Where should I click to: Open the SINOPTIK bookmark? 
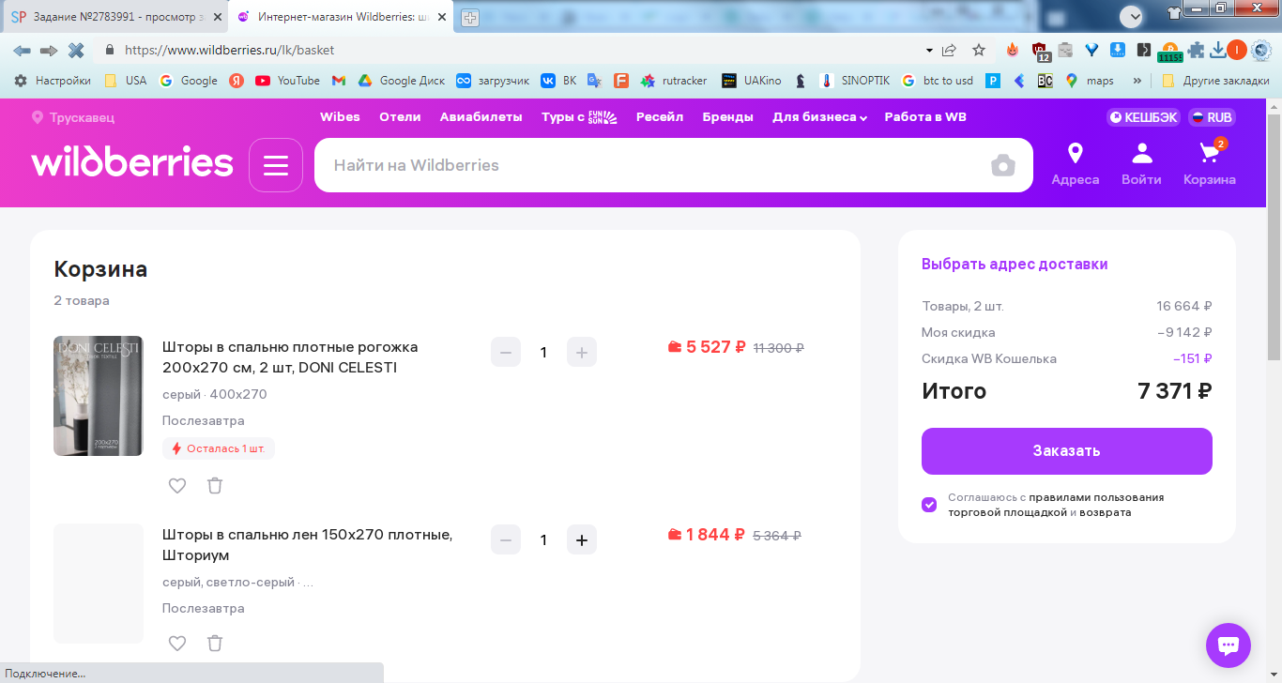[x=854, y=81]
